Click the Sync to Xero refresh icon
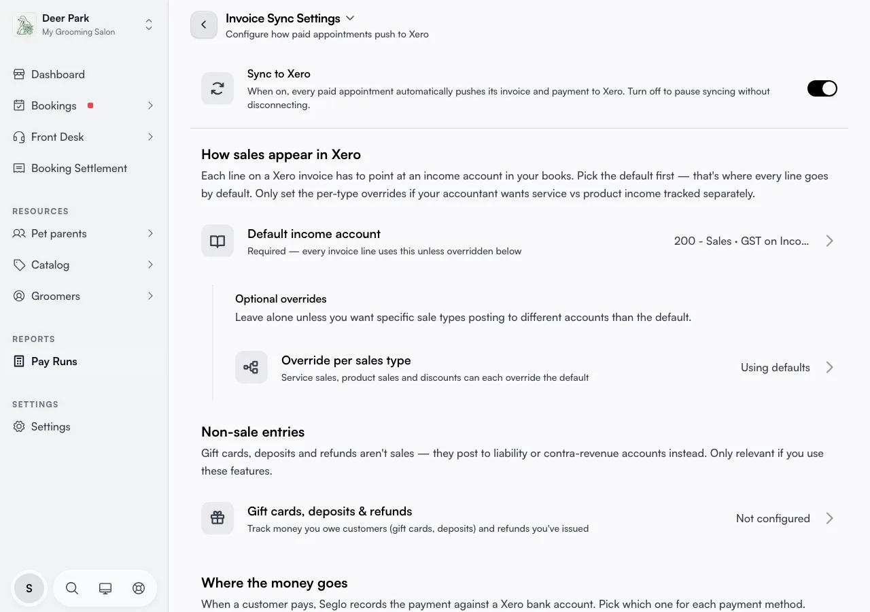Image resolution: width=870 pixels, height=612 pixels. 217,88
